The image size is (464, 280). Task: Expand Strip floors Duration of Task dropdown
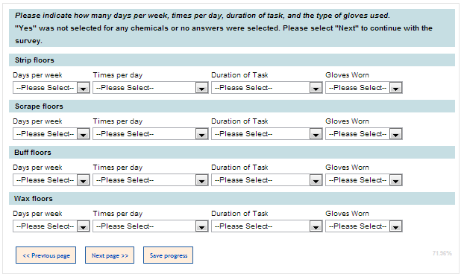pos(266,88)
